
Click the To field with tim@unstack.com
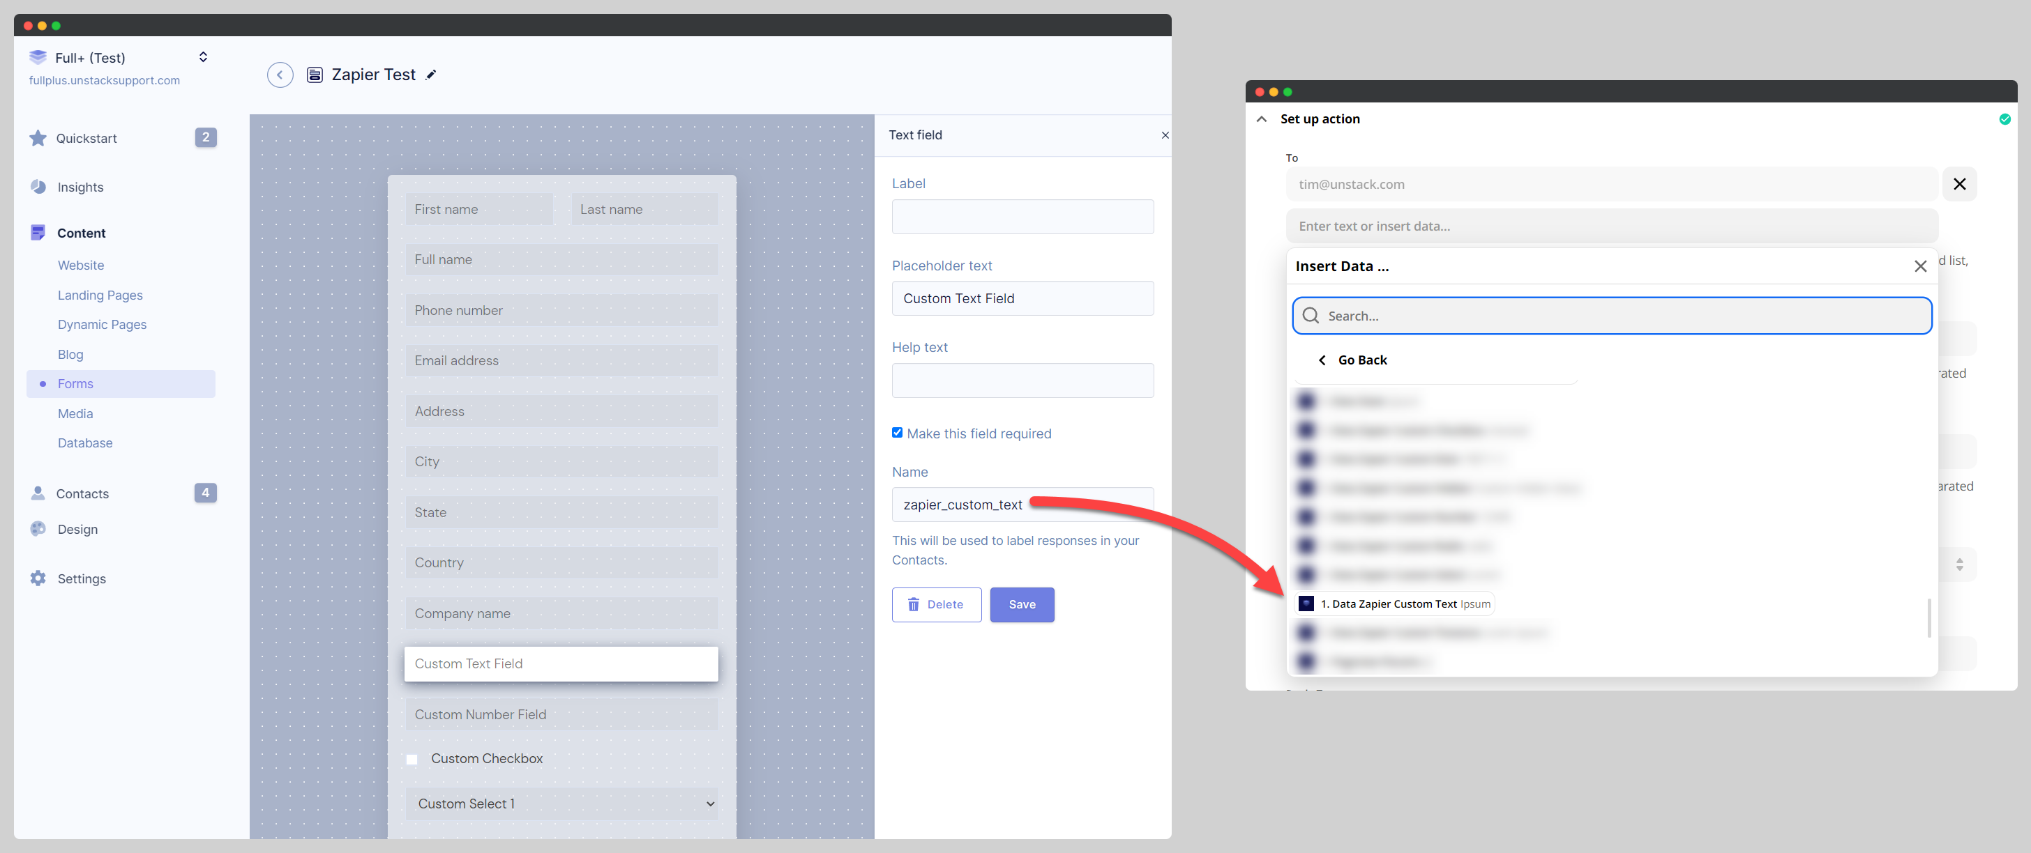1612,184
